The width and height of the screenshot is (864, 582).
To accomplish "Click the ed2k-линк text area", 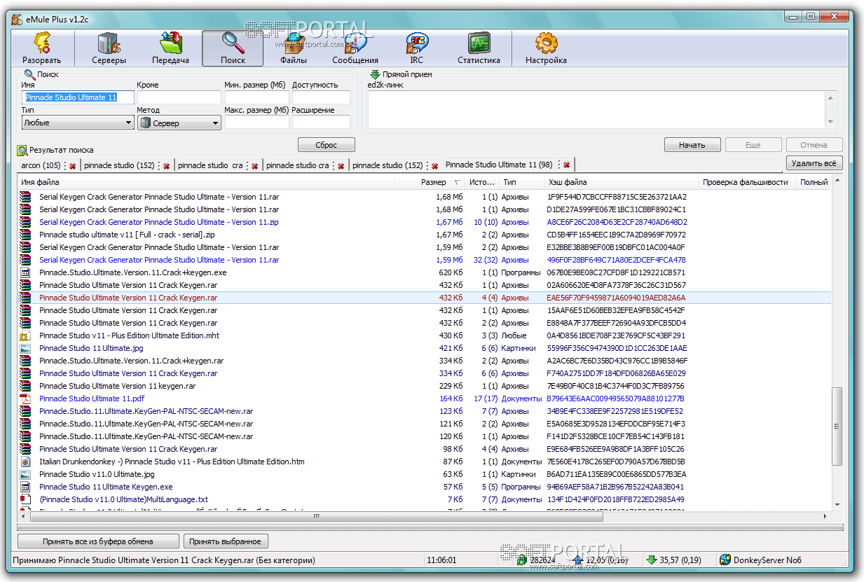I will coord(596,109).
